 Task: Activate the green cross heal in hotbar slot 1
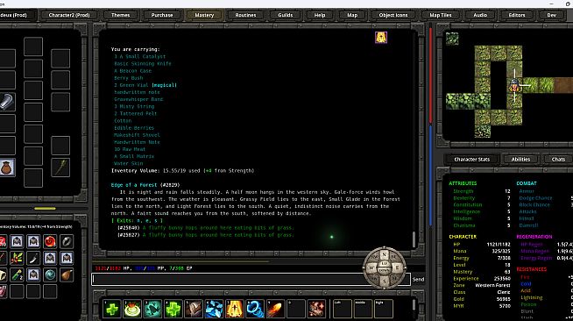point(112,309)
